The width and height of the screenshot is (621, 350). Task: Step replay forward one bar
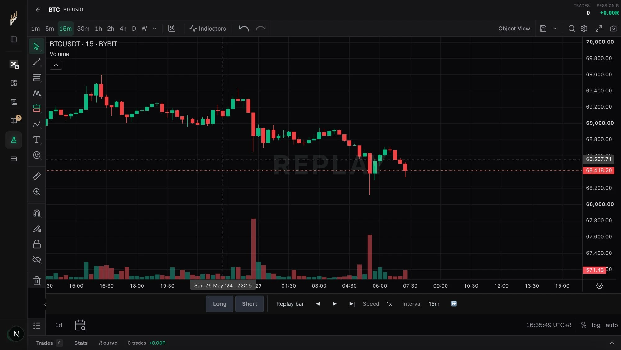352,304
